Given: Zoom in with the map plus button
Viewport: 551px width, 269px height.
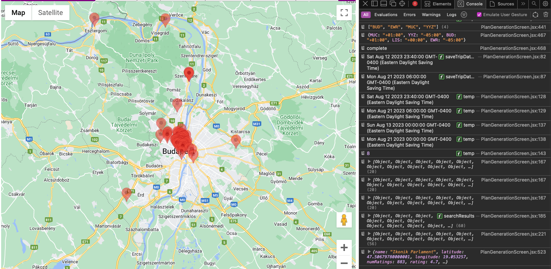Looking at the screenshot, I should (344, 248).
